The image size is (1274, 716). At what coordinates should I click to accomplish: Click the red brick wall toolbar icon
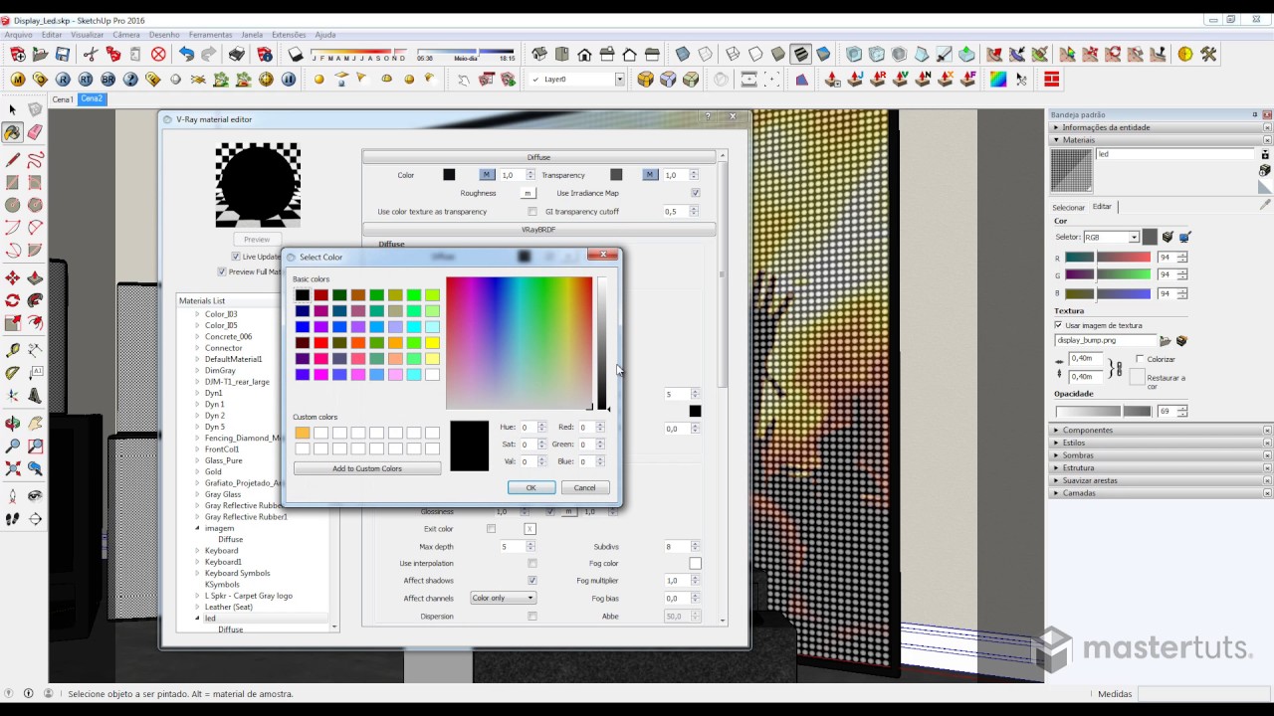click(x=1051, y=80)
